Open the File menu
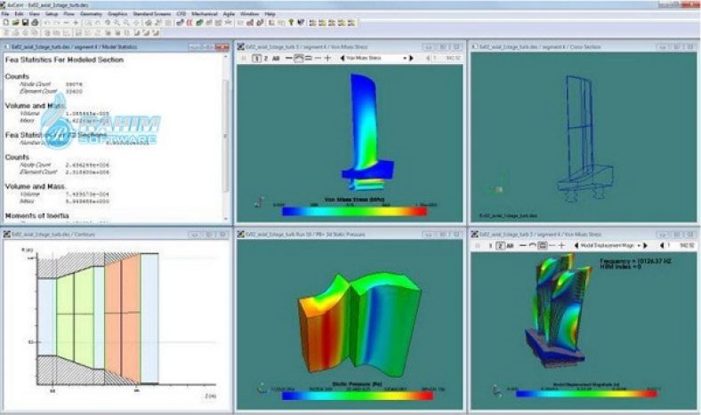The image size is (701, 415). [x=5, y=14]
